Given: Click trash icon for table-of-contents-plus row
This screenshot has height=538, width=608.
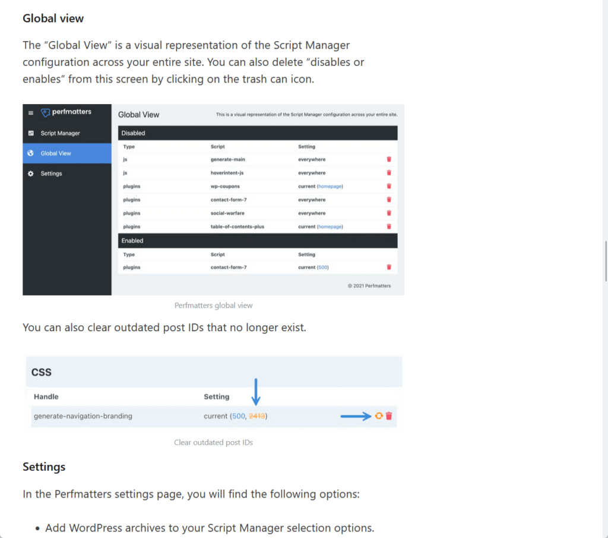Looking at the screenshot, I should pos(389,226).
